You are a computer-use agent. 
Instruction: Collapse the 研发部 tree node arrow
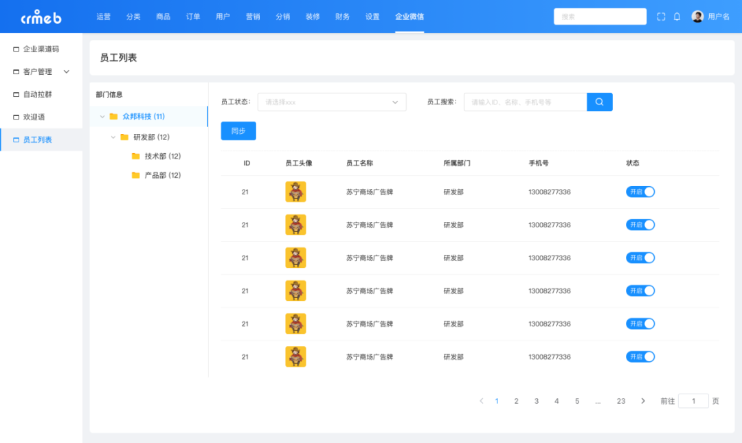(x=113, y=137)
